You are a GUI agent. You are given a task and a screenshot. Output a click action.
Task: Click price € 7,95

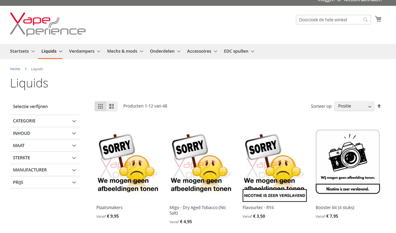332,216
